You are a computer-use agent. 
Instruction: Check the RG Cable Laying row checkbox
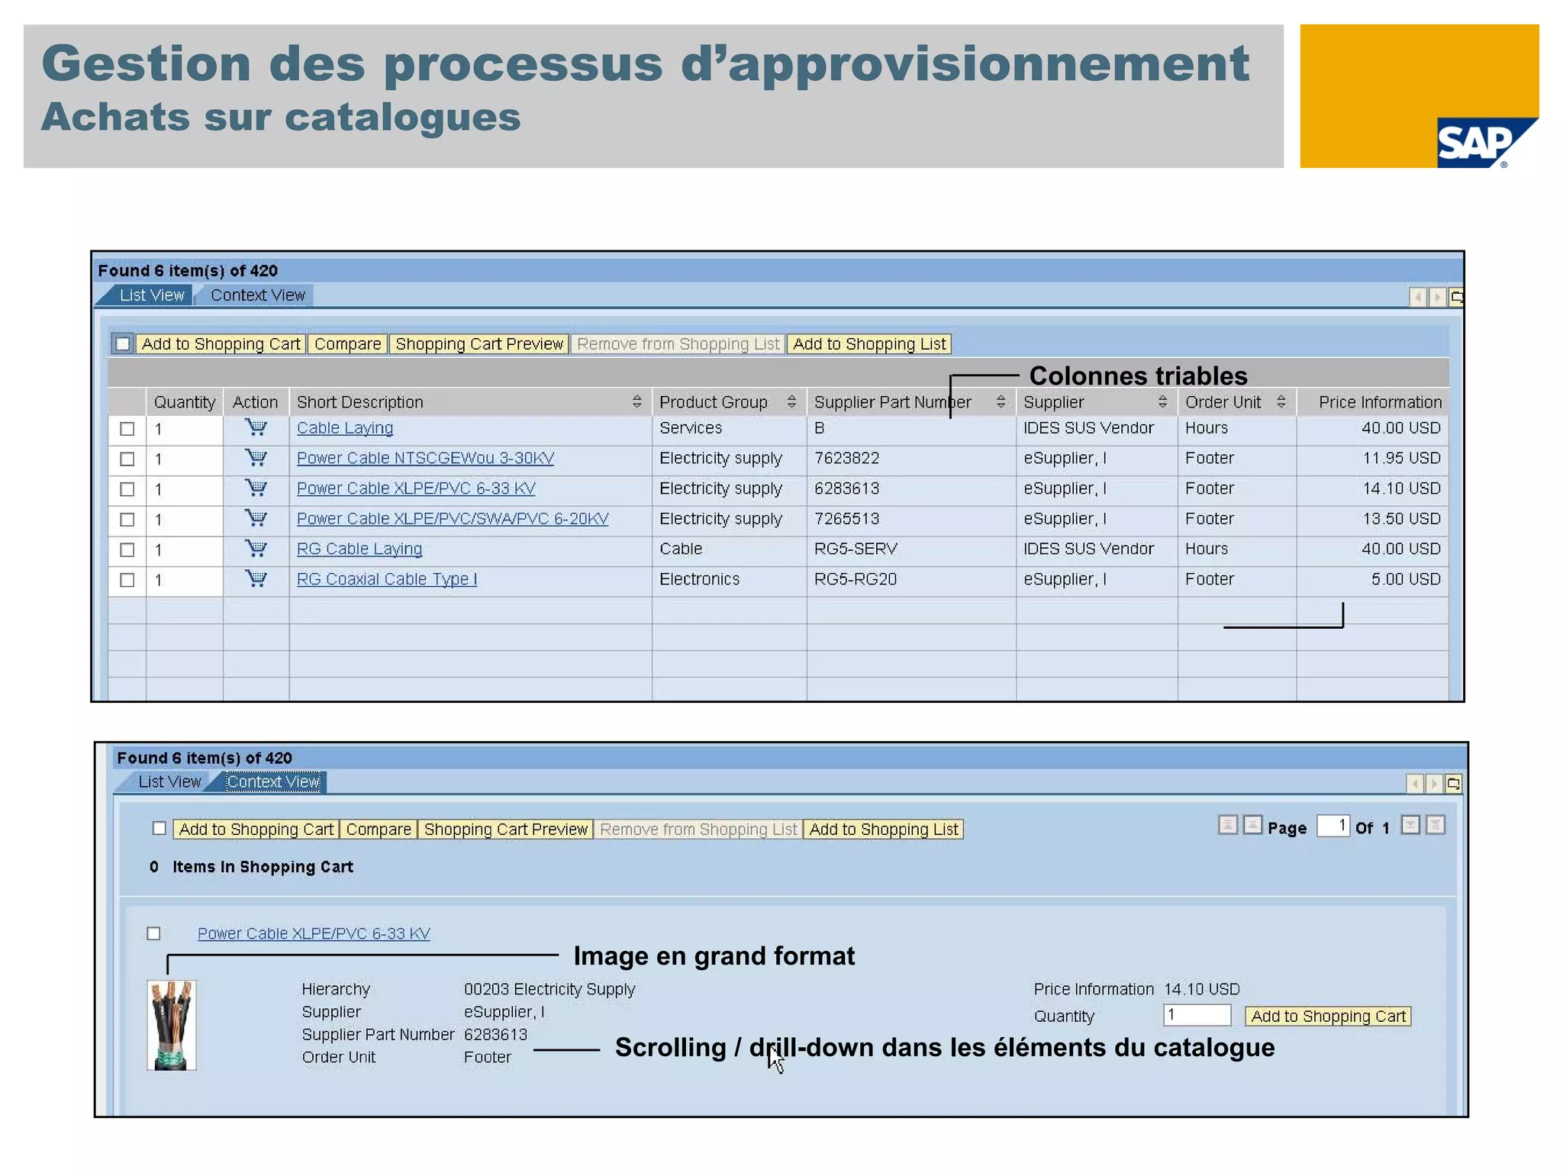[127, 550]
